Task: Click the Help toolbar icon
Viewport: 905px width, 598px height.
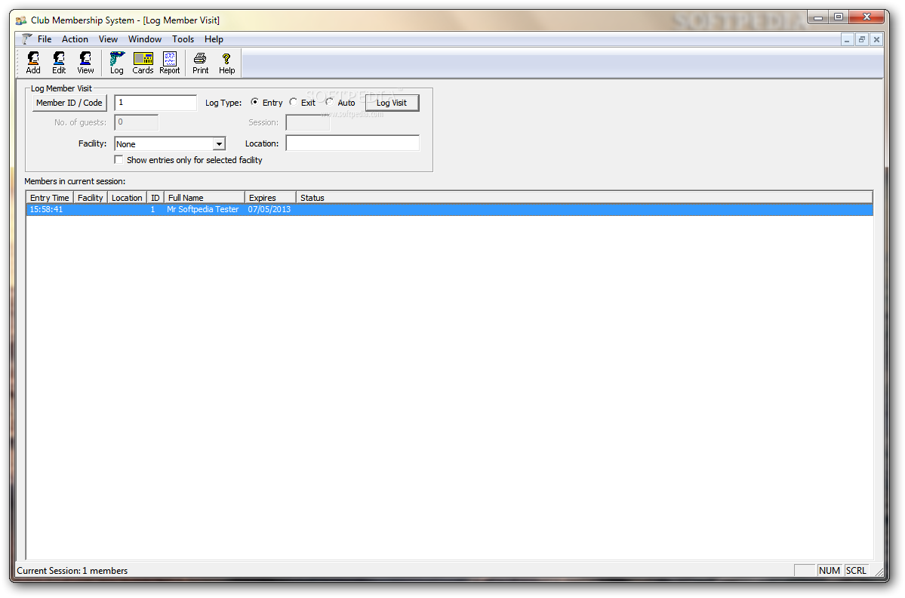Action: point(227,63)
